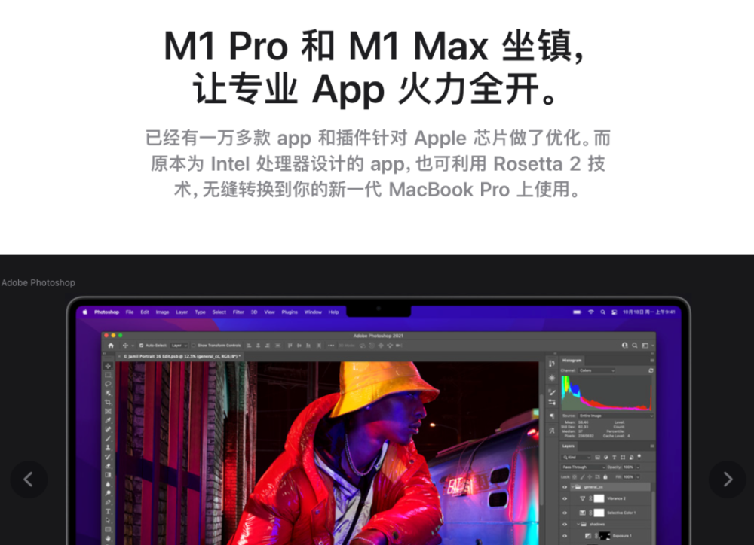Select the Blur tool
The image size is (754, 545).
108,484
